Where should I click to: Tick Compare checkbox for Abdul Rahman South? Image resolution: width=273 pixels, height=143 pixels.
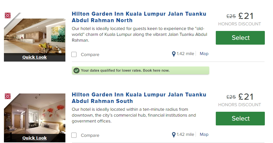tap(74, 135)
